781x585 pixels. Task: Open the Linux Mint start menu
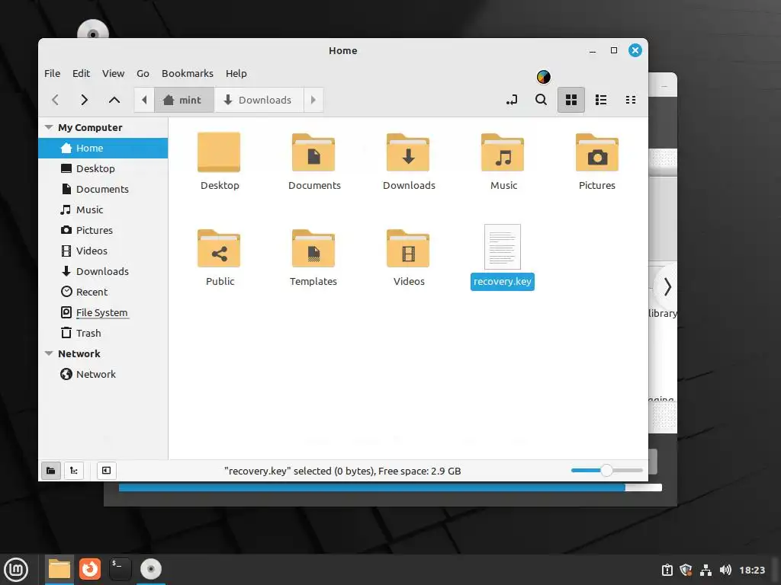16,570
